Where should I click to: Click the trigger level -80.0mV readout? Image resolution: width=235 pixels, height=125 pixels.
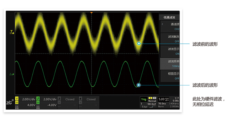151,104
